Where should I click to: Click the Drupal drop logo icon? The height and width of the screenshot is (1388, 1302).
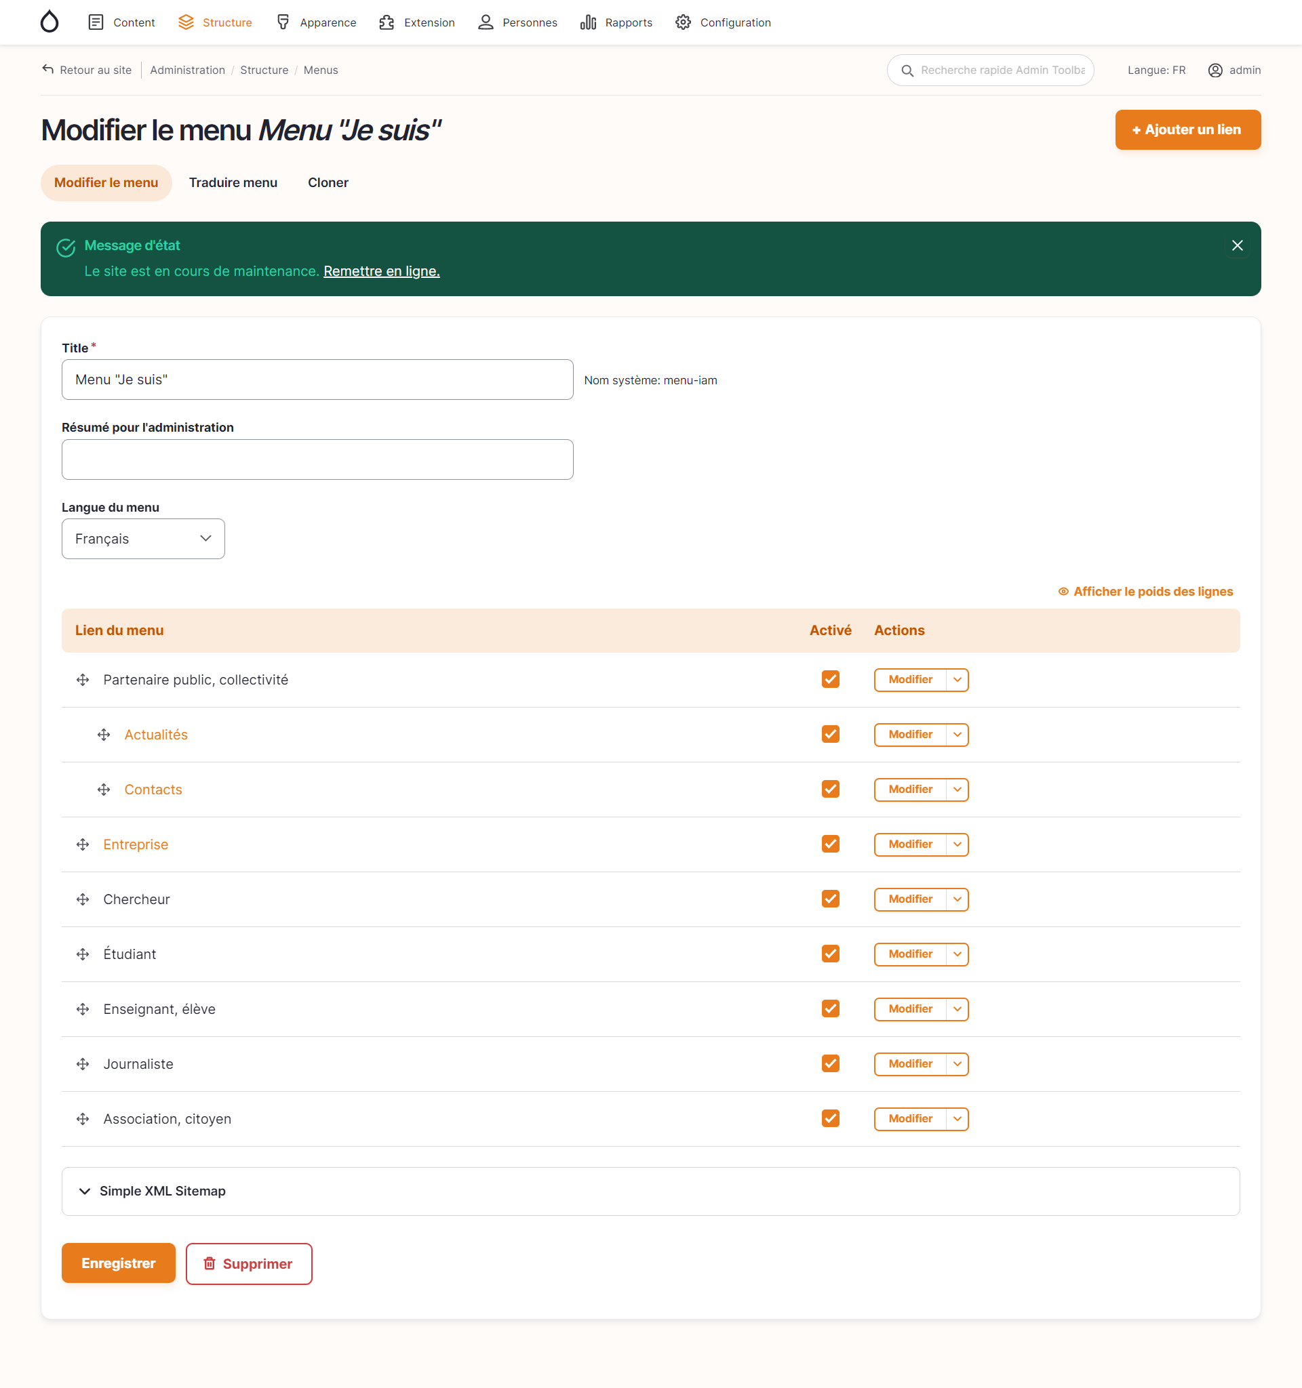(x=50, y=22)
